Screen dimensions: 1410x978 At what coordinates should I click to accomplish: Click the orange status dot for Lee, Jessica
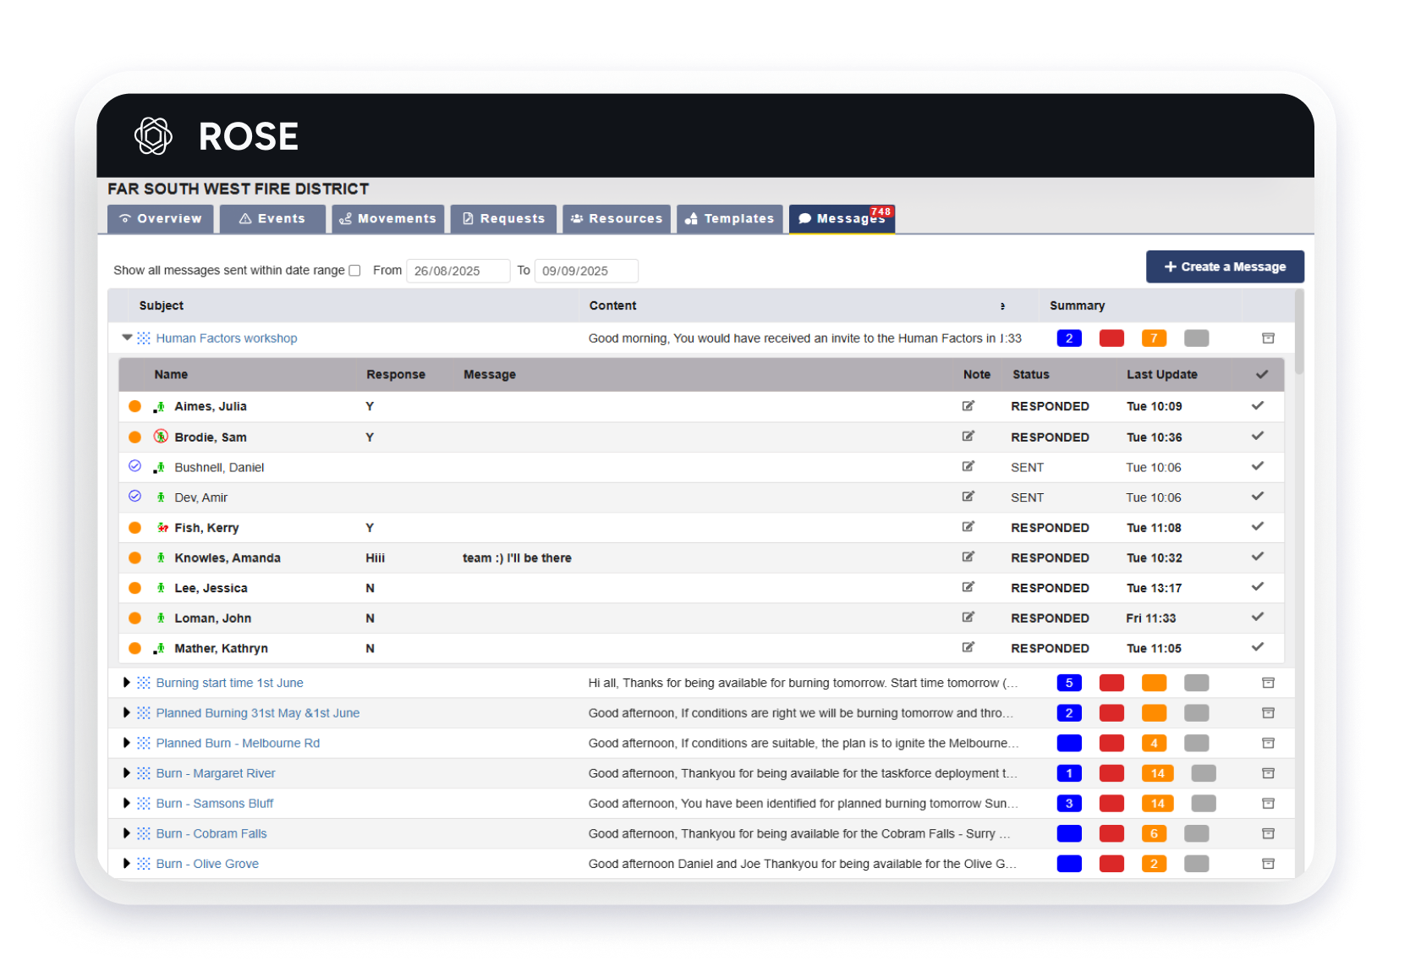point(134,587)
